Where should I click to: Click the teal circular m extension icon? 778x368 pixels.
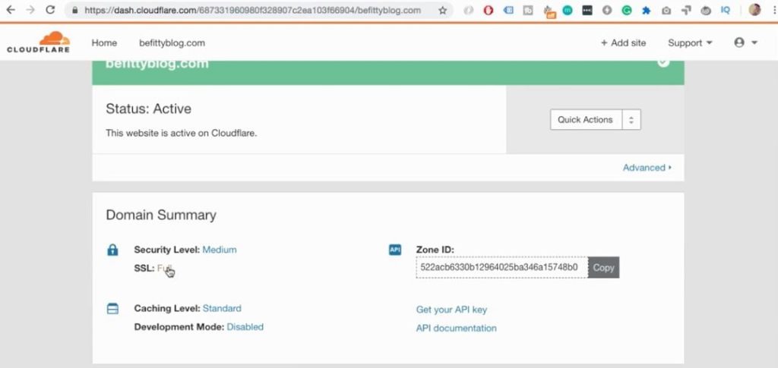pos(567,11)
